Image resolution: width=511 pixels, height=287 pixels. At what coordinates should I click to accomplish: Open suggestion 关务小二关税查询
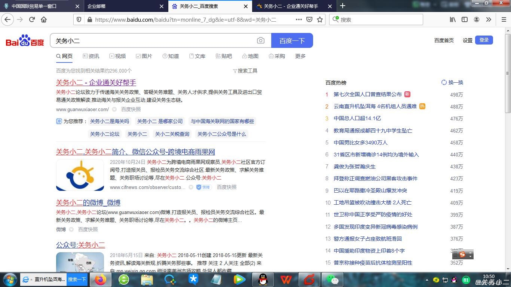pyautogui.click(x=172, y=134)
